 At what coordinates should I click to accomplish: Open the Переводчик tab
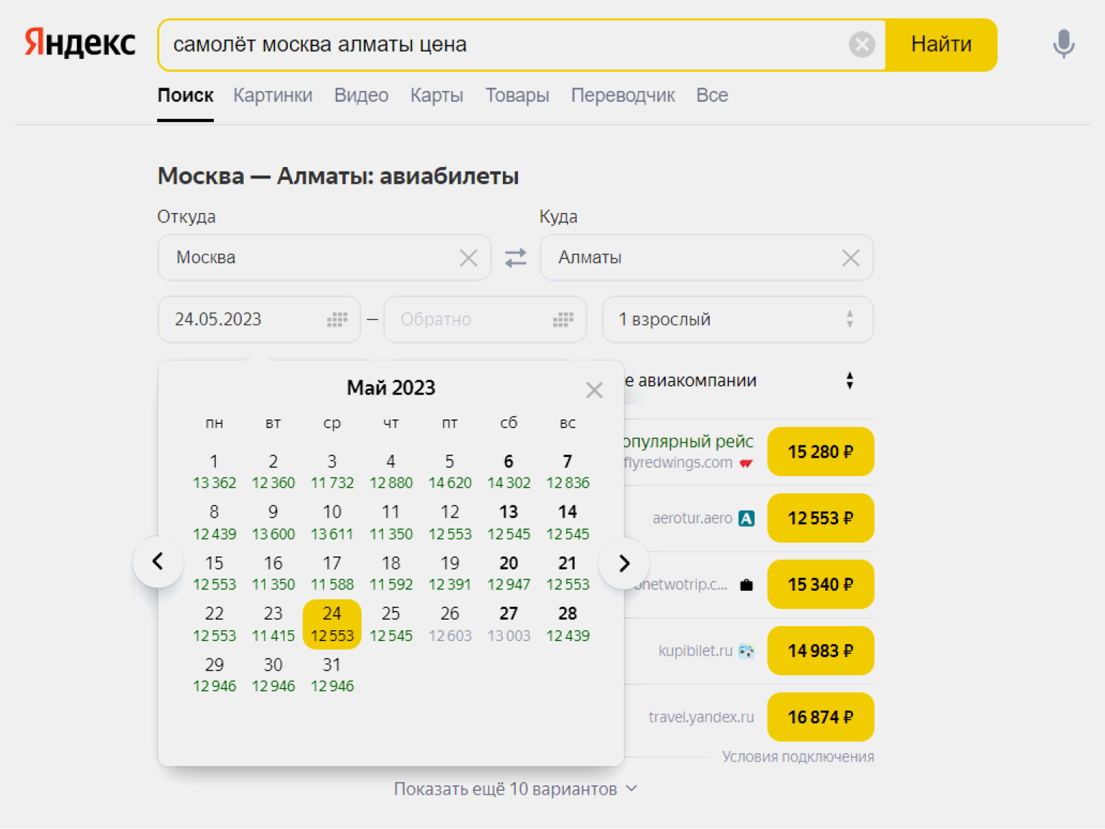[x=622, y=95]
